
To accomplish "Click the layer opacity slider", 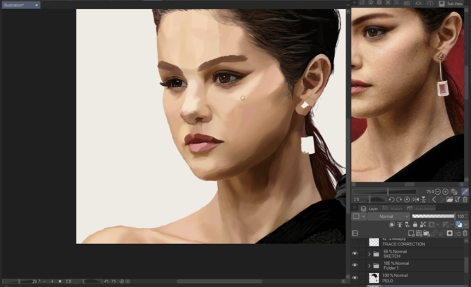I will 433,216.
